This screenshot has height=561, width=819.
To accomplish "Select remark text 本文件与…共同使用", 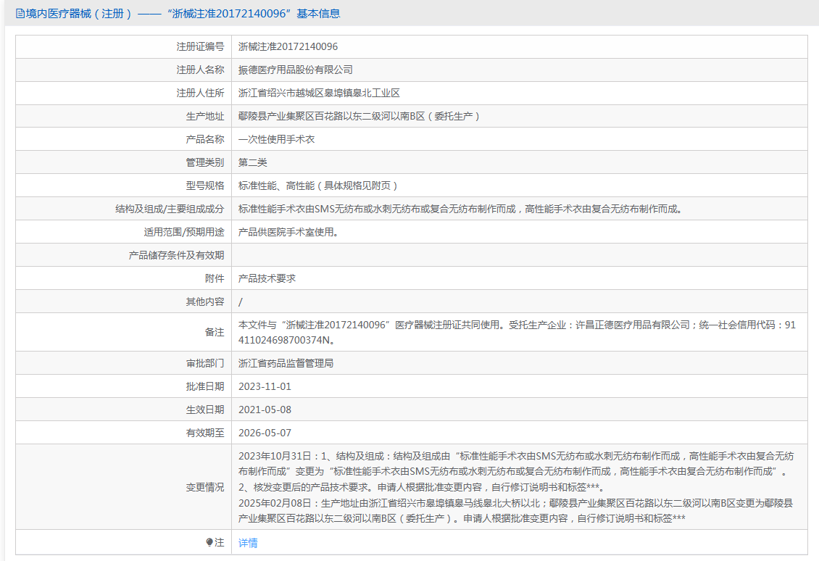I will tap(517, 332).
